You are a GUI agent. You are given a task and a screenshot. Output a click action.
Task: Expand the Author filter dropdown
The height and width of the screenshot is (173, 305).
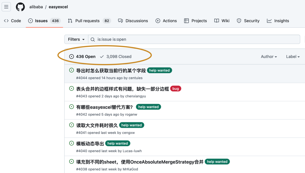click(269, 56)
